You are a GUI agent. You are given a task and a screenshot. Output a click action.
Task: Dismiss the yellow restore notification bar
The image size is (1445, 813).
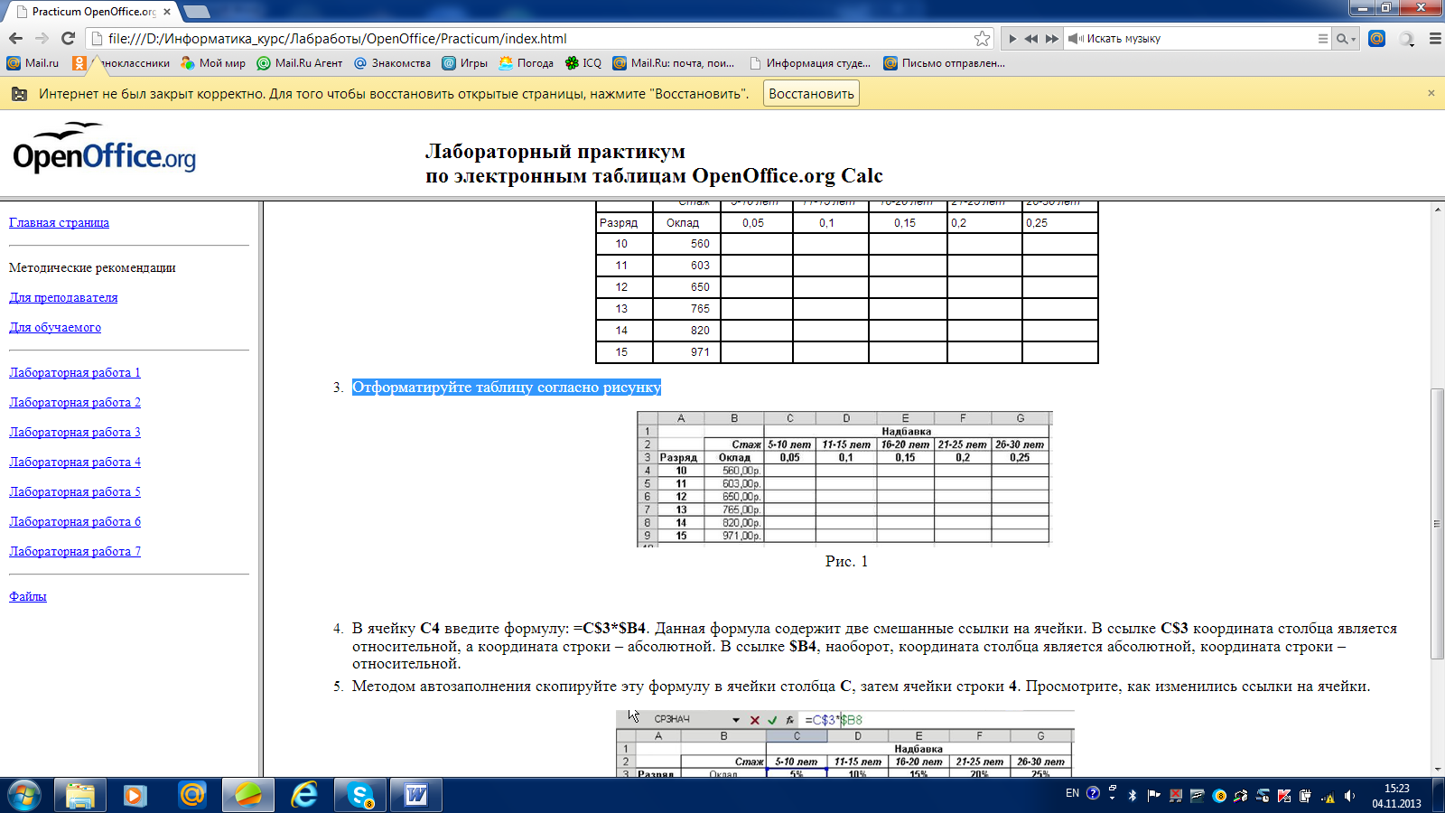1431,93
